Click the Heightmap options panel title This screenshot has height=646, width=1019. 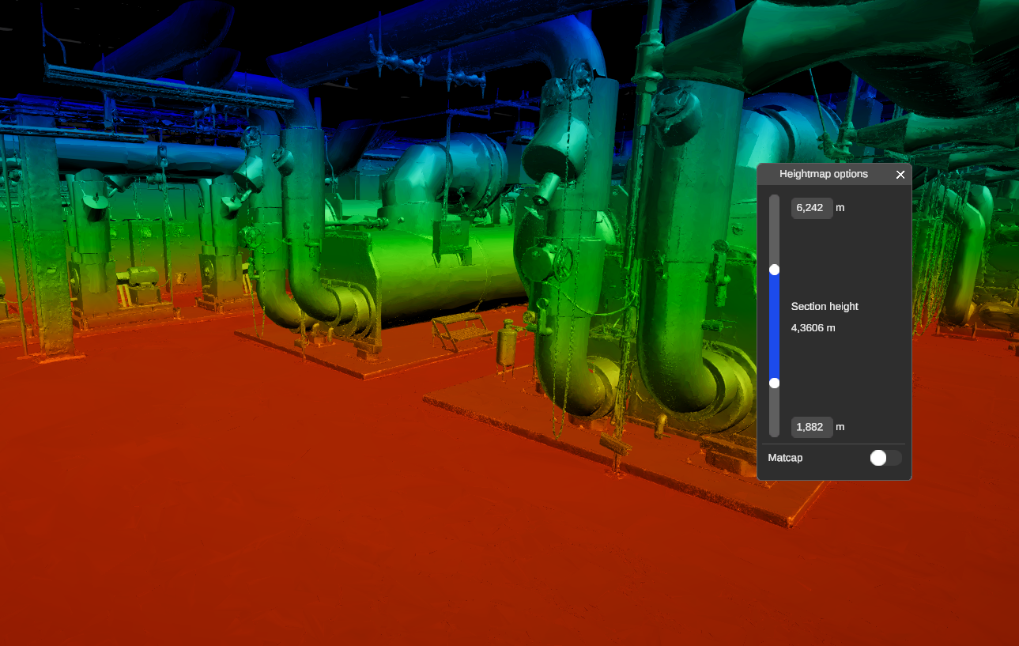823,174
